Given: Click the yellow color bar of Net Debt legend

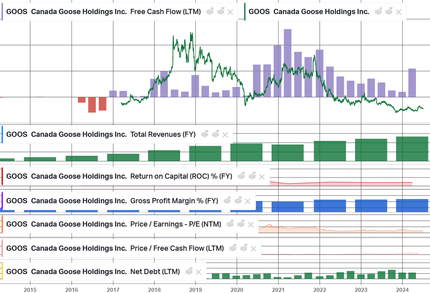Looking at the screenshot, I should tap(2, 272).
